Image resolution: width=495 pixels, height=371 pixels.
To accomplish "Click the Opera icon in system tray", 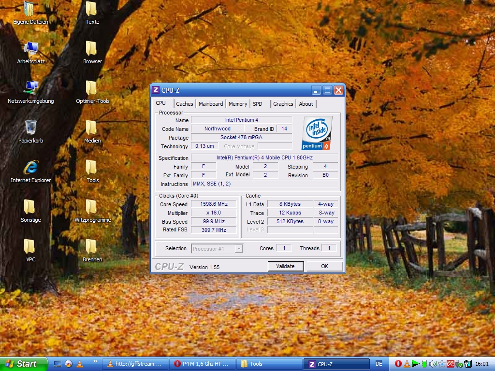I will (x=398, y=364).
